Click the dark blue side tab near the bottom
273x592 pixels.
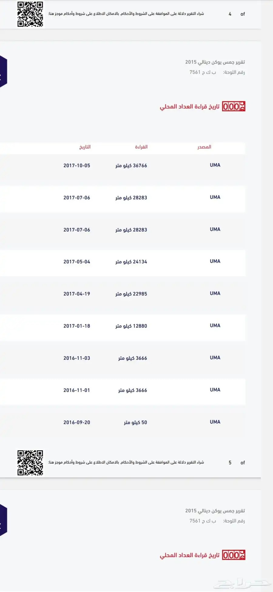(3, 520)
